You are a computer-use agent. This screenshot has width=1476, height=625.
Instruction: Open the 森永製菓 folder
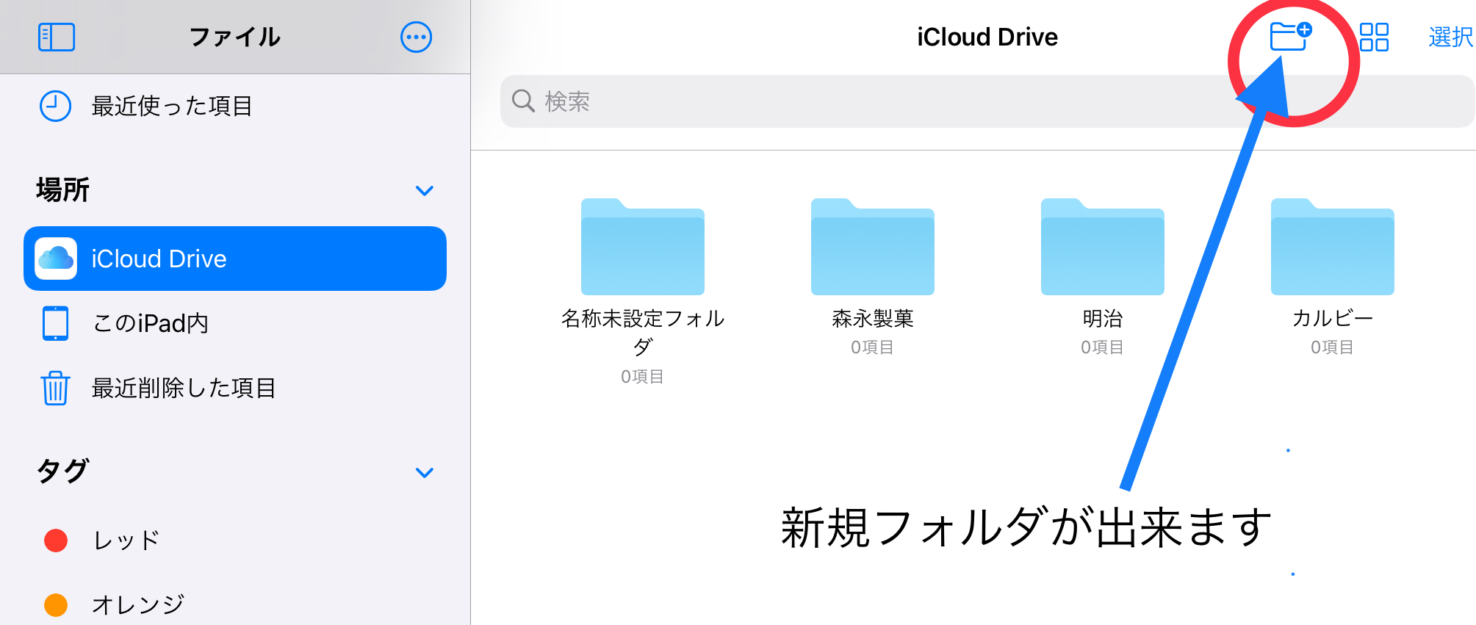pos(873,247)
